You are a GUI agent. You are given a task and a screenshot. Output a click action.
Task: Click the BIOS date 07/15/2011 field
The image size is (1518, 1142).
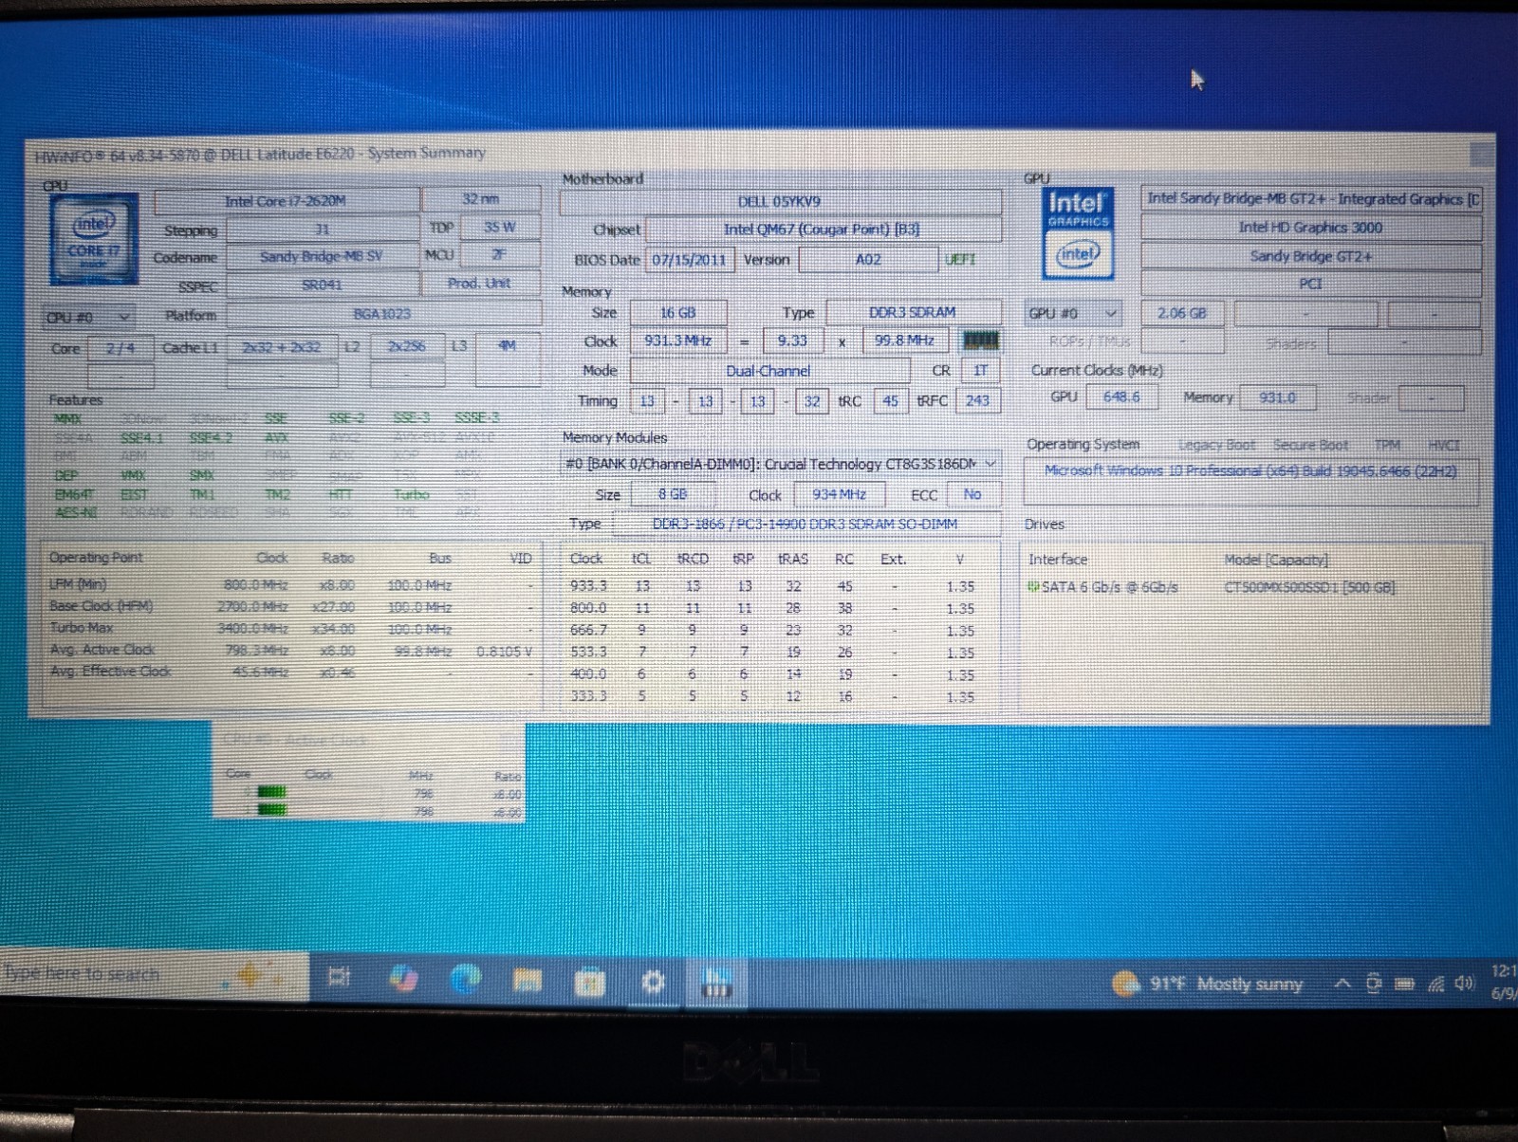pos(690,259)
